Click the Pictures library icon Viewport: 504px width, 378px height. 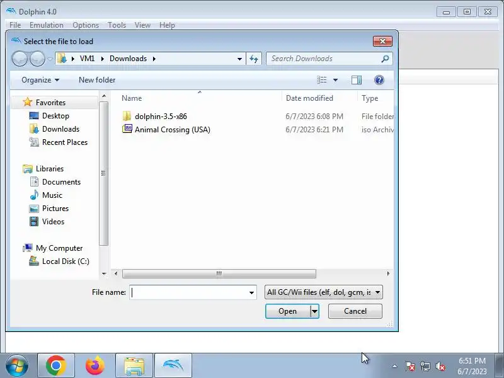point(34,209)
